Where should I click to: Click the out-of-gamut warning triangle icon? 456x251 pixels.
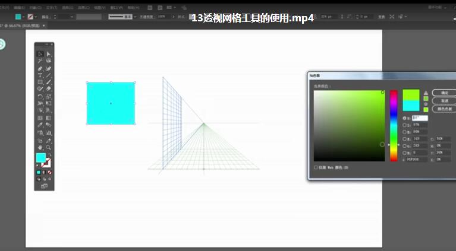(426, 93)
